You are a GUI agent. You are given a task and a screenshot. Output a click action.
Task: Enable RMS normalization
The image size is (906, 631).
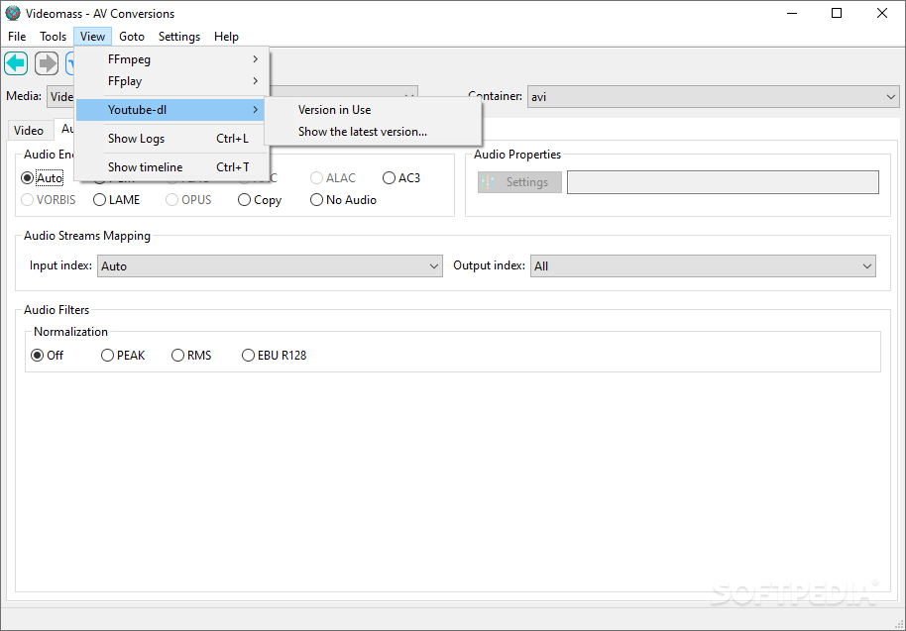[x=191, y=355]
